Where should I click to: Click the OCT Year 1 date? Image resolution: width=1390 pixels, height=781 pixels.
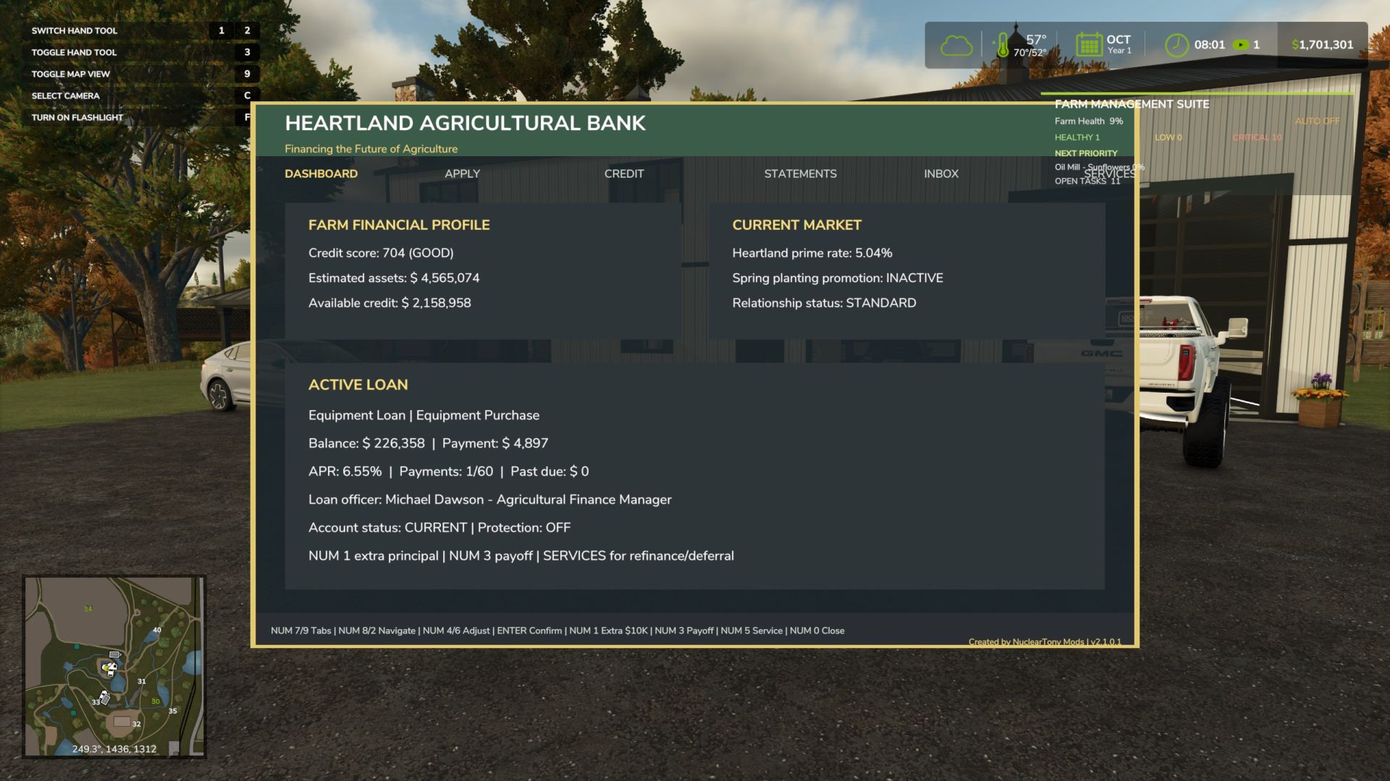pyautogui.click(x=1119, y=44)
